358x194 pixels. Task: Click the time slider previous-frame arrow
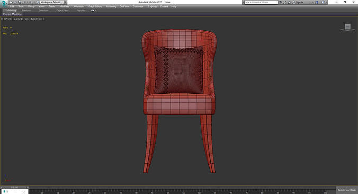2,187
